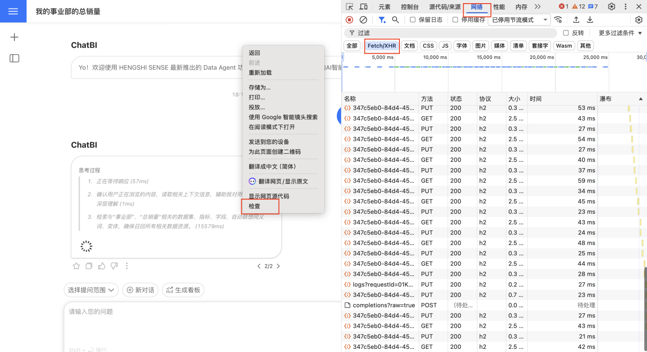The height and width of the screenshot is (352, 647).
Task: Enable the 保留日志 checkbox
Action: [x=413, y=20]
